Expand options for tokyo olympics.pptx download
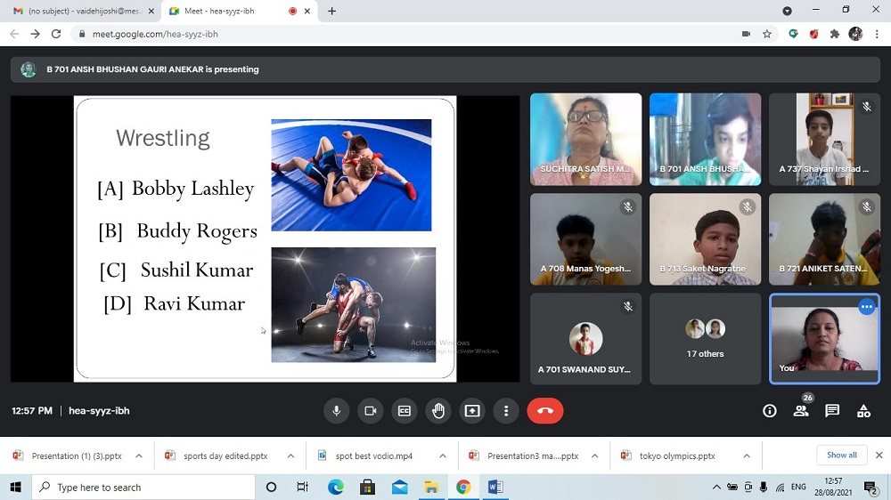 pos(747,456)
